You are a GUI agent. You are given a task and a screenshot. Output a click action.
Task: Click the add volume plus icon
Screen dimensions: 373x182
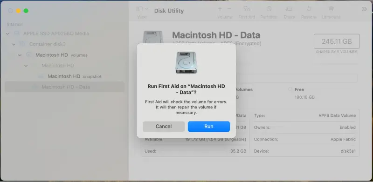coord(220,9)
